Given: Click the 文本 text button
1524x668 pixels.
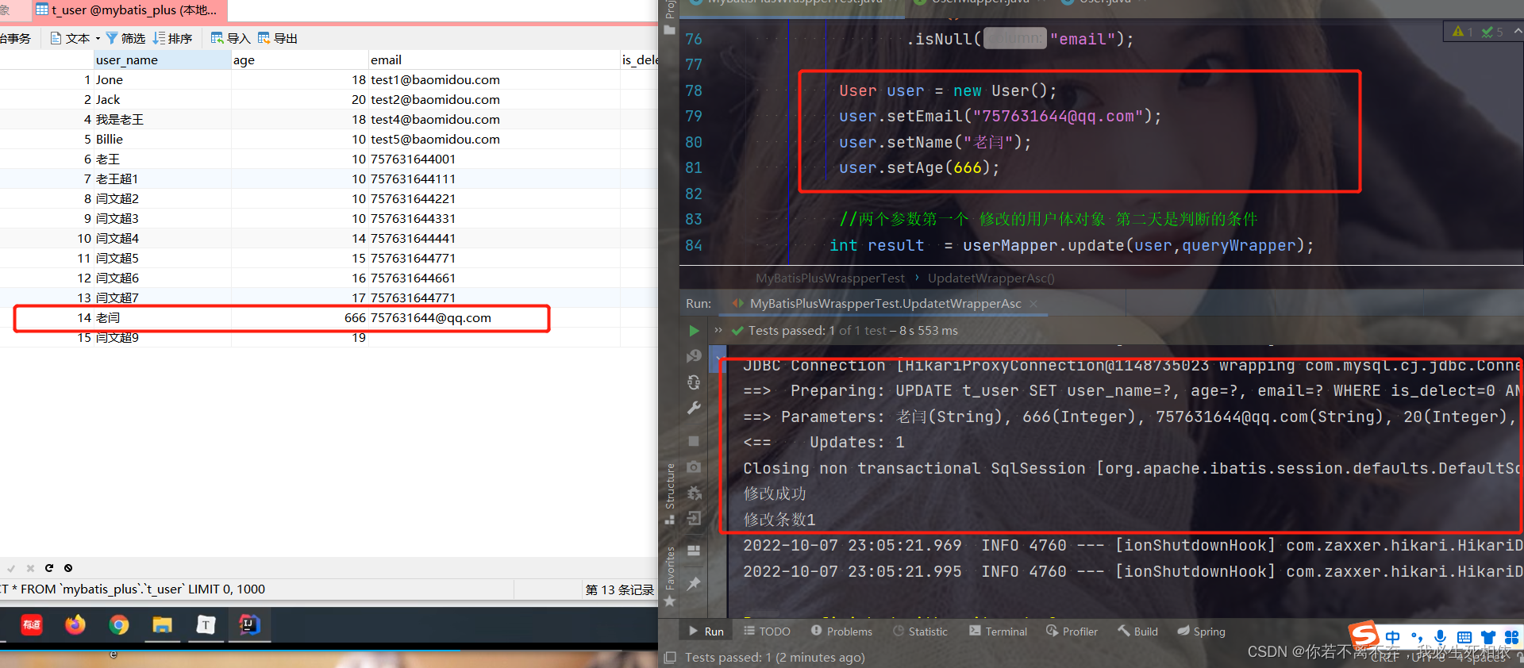Looking at the screenshot, I should pos(70,38).
